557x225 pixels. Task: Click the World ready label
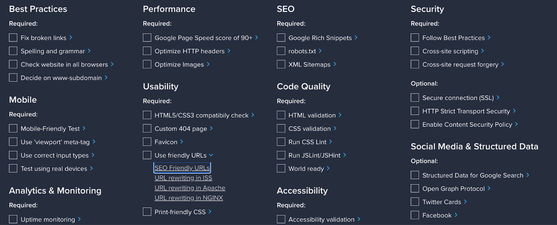[306, 169]
